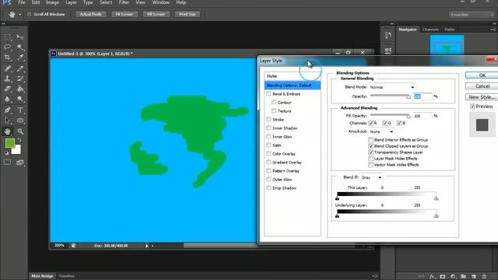Image resolution: width=498 pixels, height=280 pixels.
Task: Select the Lasso tool
Action: click(x=7, y=47)
